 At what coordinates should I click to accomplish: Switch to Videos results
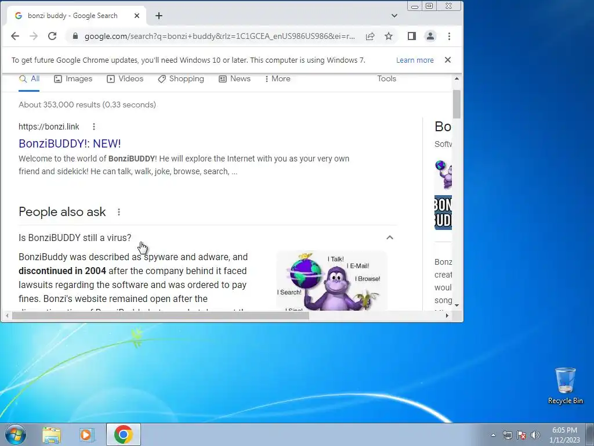point(125,79)
